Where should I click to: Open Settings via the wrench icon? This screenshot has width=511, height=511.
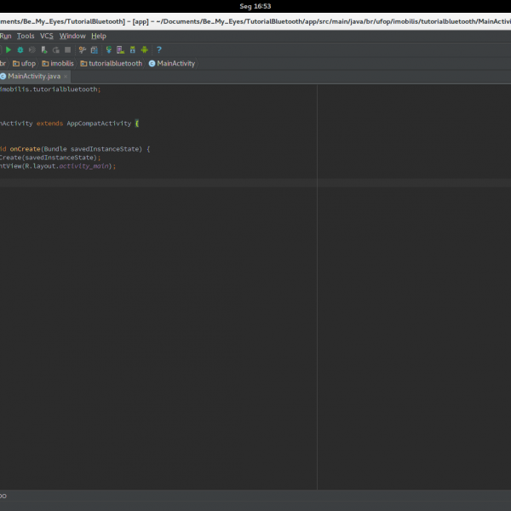coord(82,50)
